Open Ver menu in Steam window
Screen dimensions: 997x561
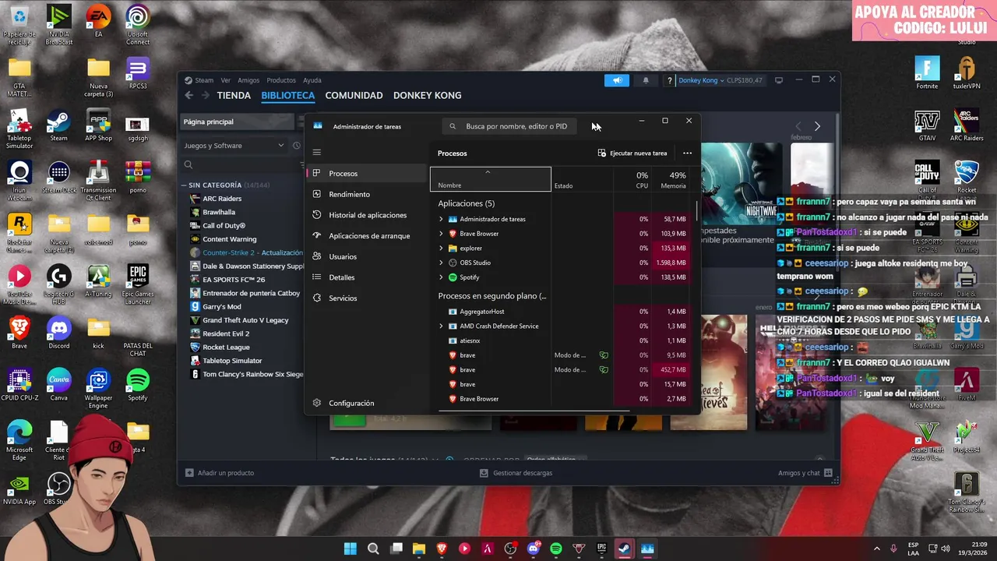pos(225,80)
